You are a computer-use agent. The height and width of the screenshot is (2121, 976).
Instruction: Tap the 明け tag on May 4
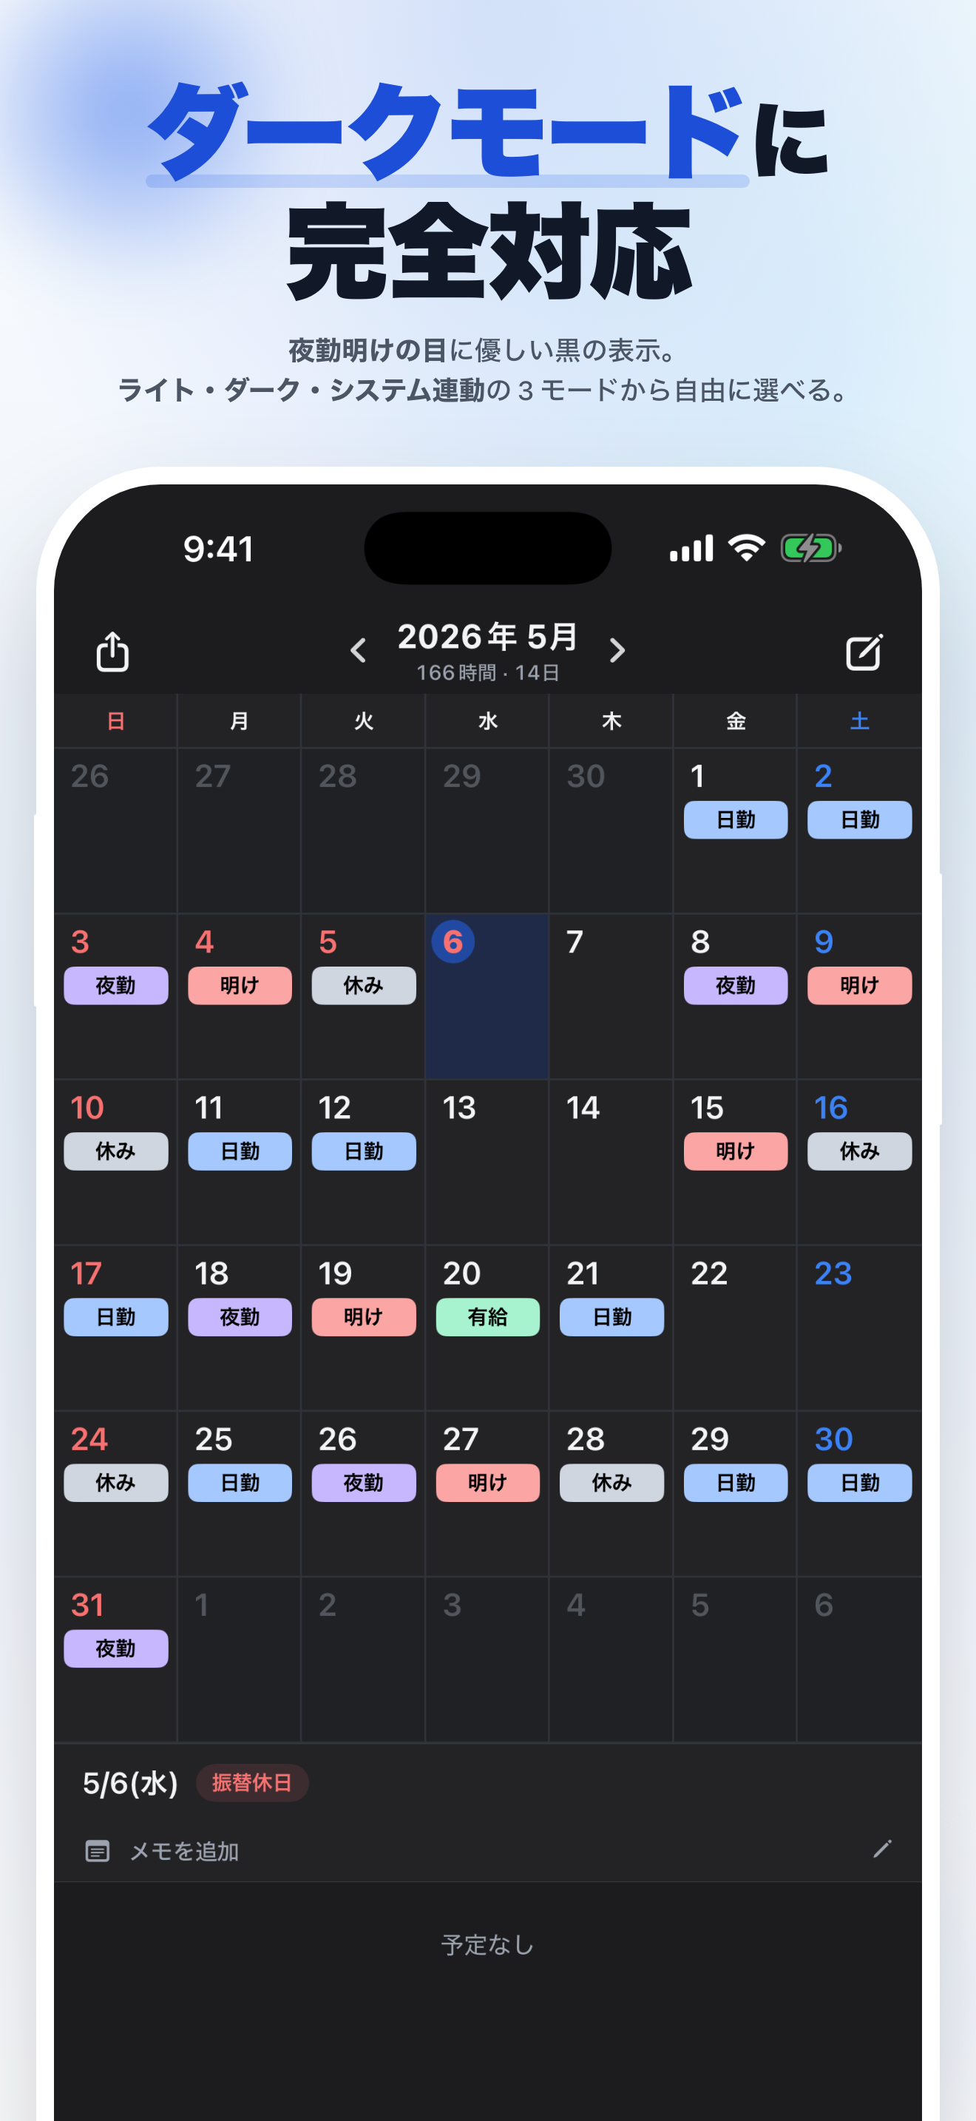(240, 985)
